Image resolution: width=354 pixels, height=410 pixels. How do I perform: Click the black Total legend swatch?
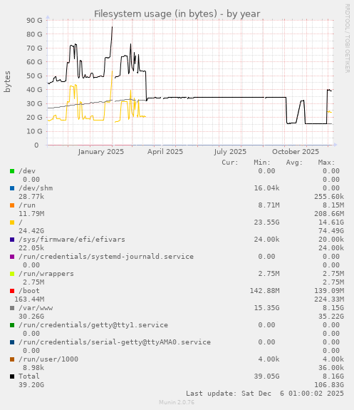click(12, 376)
